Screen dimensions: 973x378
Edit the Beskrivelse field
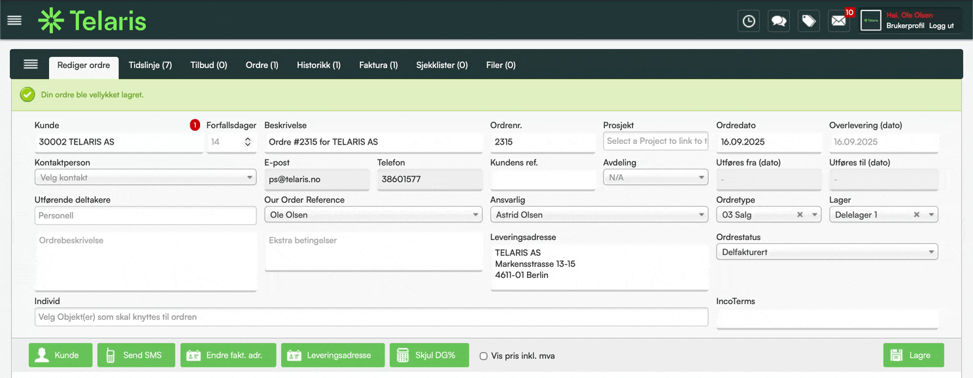point(373,142)
